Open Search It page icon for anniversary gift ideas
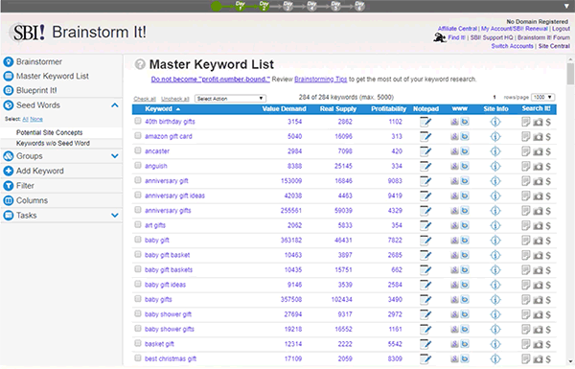 [525, 196]
